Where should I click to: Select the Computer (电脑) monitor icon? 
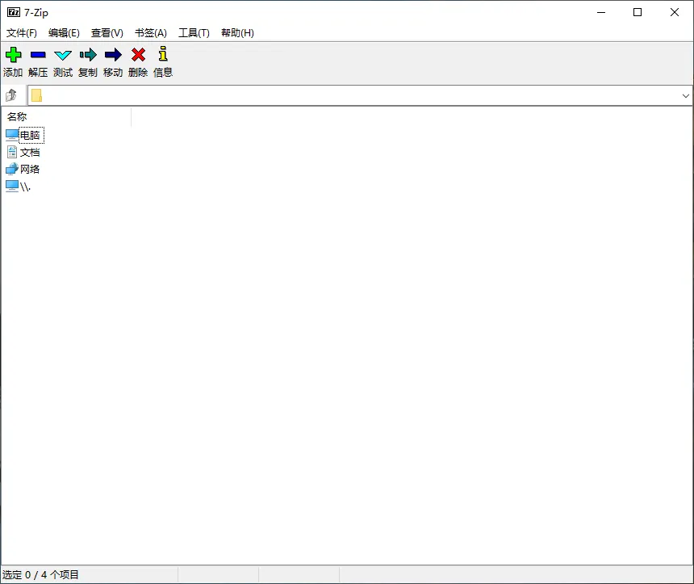[x=12, y=135]
